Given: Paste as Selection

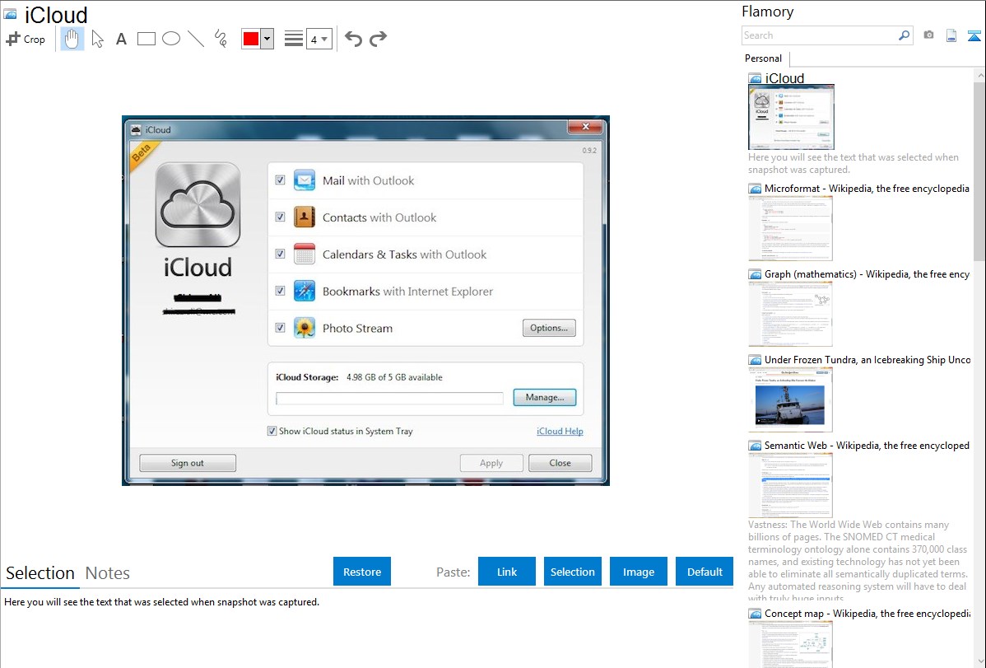Looking at the screenshot, I should (x=573, y=572).
